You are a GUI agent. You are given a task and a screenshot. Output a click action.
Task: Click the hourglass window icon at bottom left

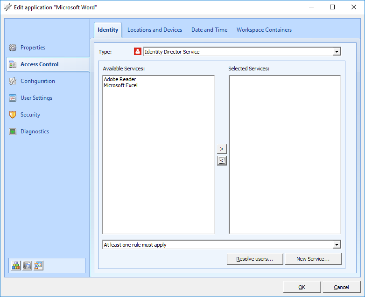click(x=38, y=265)
